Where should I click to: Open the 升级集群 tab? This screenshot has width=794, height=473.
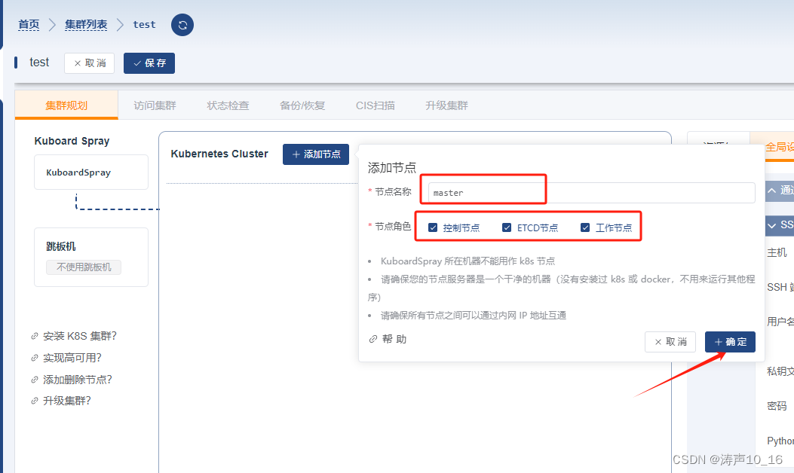point(446,105)
